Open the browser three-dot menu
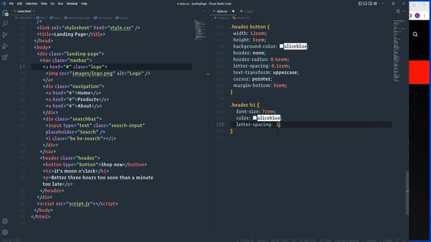 425,15
